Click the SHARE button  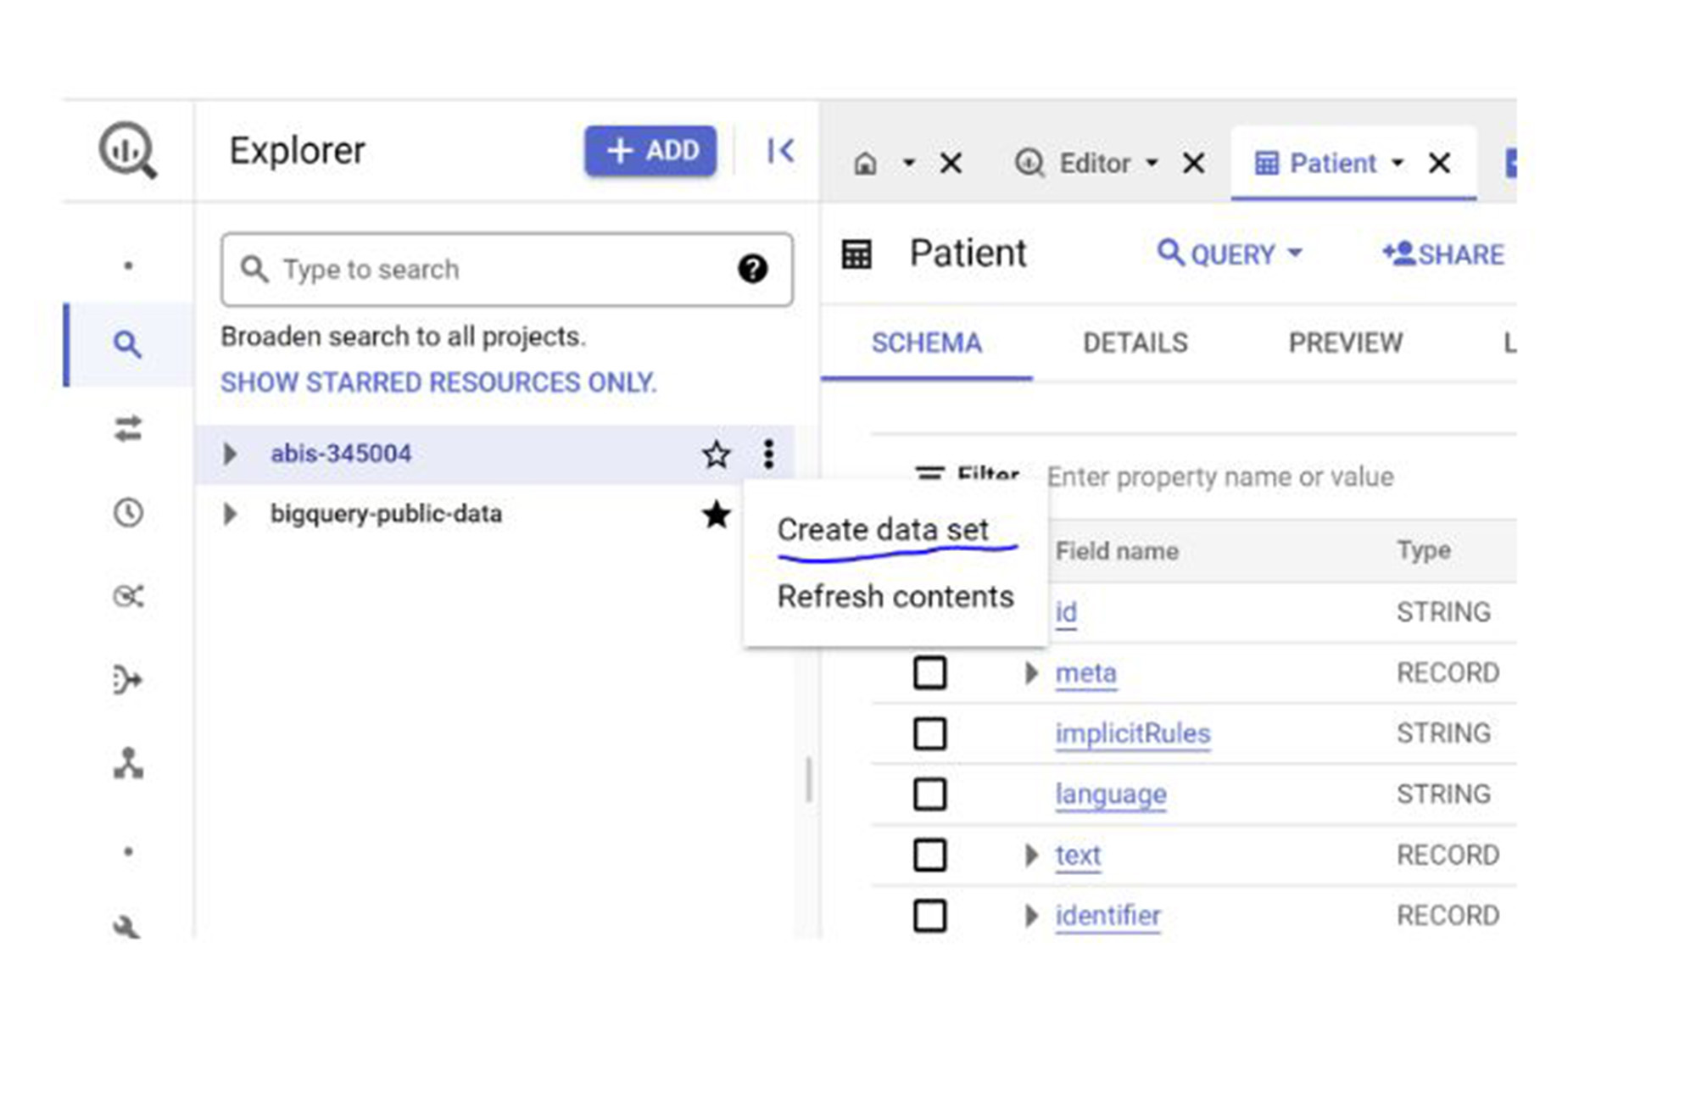point(1443,254)
